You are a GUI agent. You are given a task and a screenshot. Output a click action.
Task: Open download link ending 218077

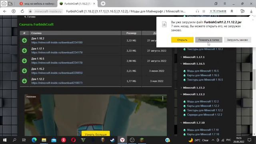point(57,83)
